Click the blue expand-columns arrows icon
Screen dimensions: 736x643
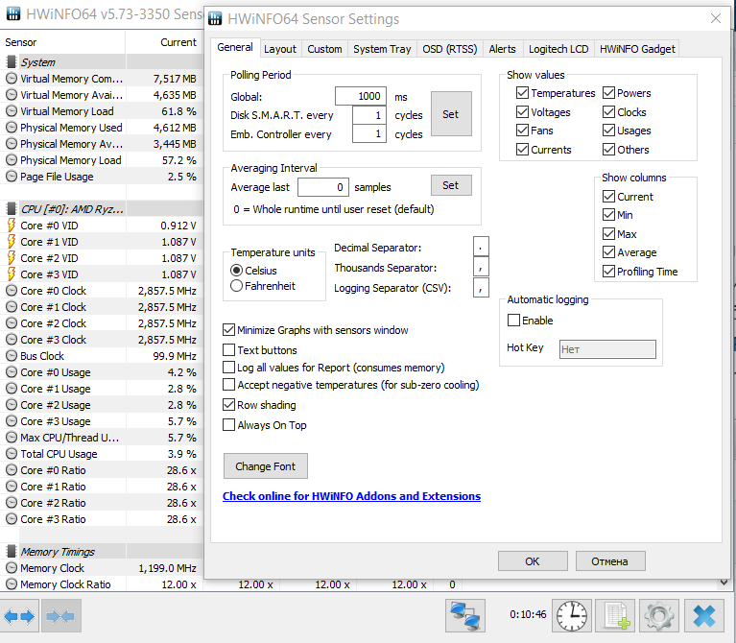(x=20, y=615)
